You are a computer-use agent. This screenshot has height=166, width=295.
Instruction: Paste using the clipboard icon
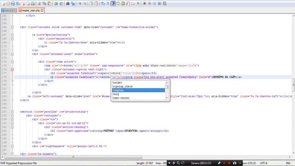tap(49, 4)
